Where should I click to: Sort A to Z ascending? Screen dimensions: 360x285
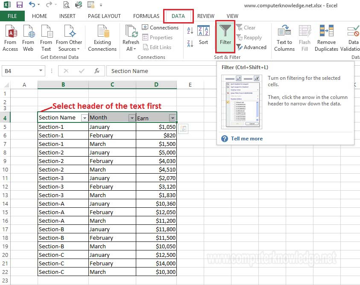tap(190, 30)
